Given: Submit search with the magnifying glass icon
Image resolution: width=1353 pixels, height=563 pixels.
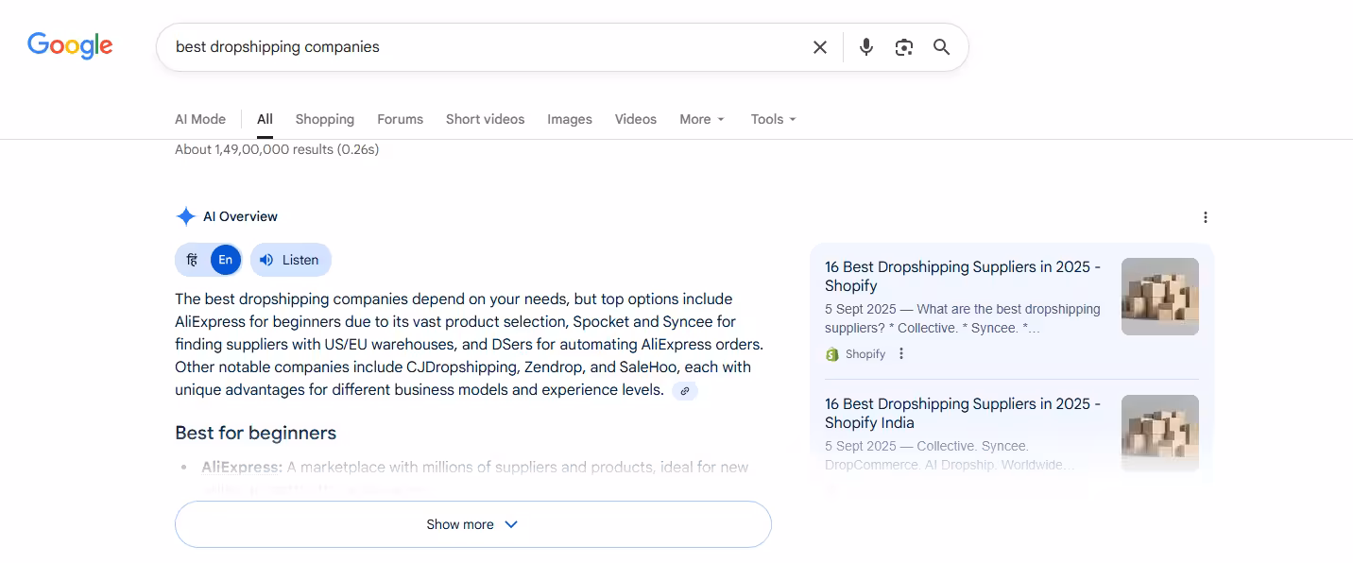Looking at the screenshot, I should click(942, 47).
